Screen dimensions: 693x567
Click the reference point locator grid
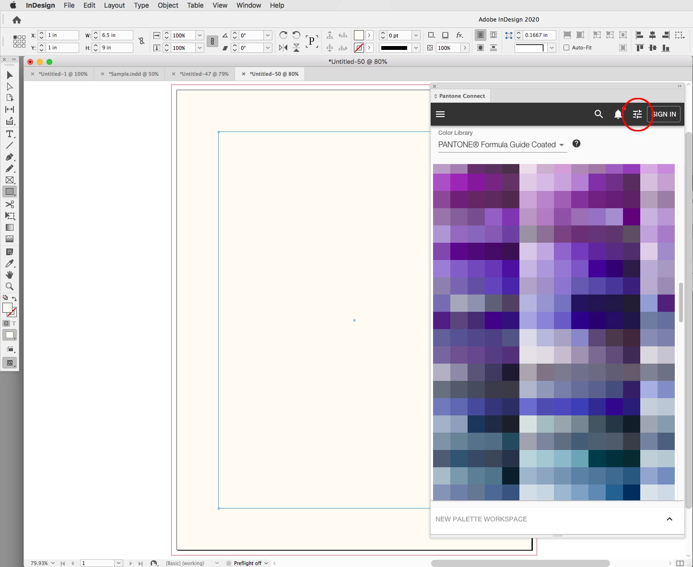19,41
